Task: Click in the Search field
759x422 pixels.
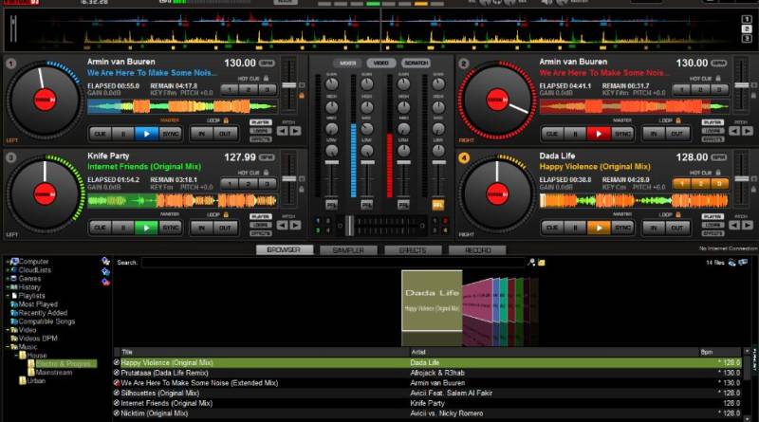Action: (333, 263)
